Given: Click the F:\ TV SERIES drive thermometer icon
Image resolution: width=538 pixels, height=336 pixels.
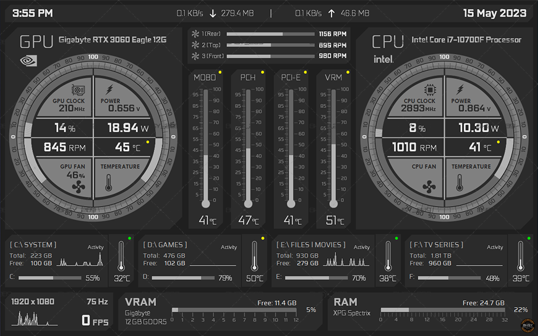Looking at the screenshot, I should click(x=520, y=256).
